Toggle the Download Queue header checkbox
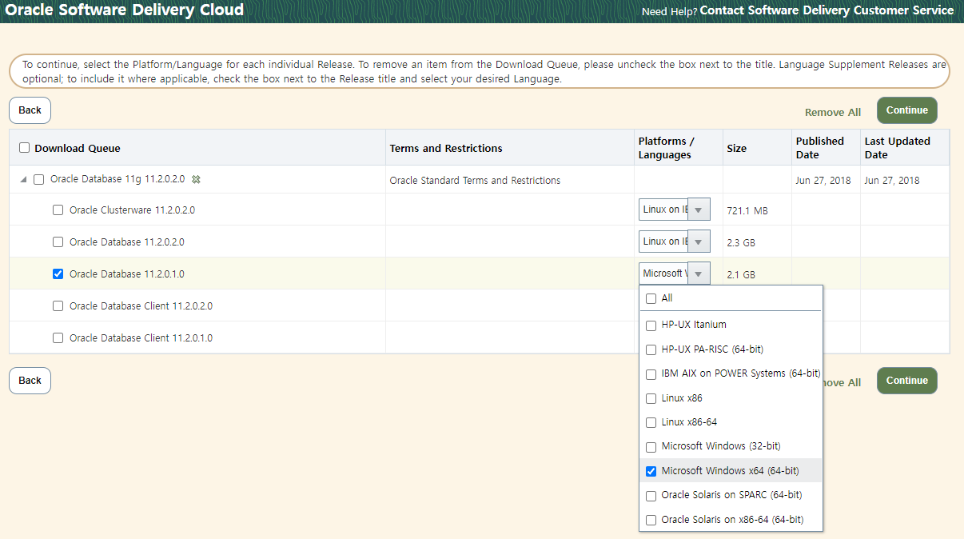The image size is (964, 539). pos(24,148)
